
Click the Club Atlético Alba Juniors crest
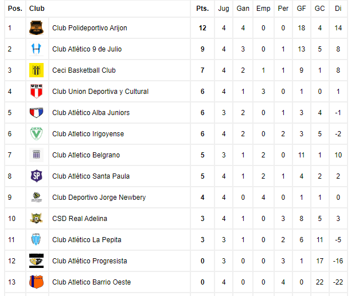point(36,113)
